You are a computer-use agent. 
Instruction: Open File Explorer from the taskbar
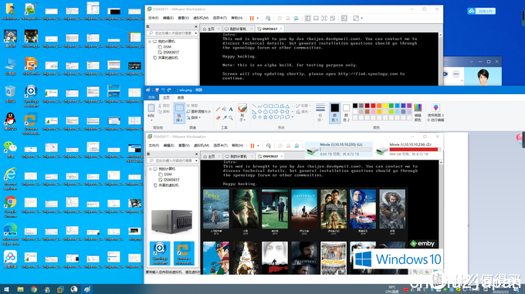click(x=20, y=289)
